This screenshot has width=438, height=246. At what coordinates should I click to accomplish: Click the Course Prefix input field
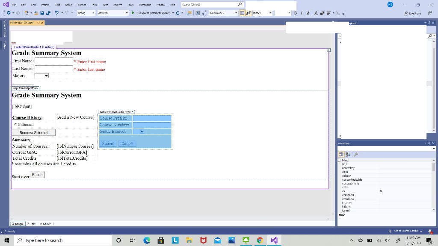(152, 118)
